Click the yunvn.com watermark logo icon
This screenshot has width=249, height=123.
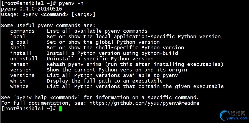(225, 116)
